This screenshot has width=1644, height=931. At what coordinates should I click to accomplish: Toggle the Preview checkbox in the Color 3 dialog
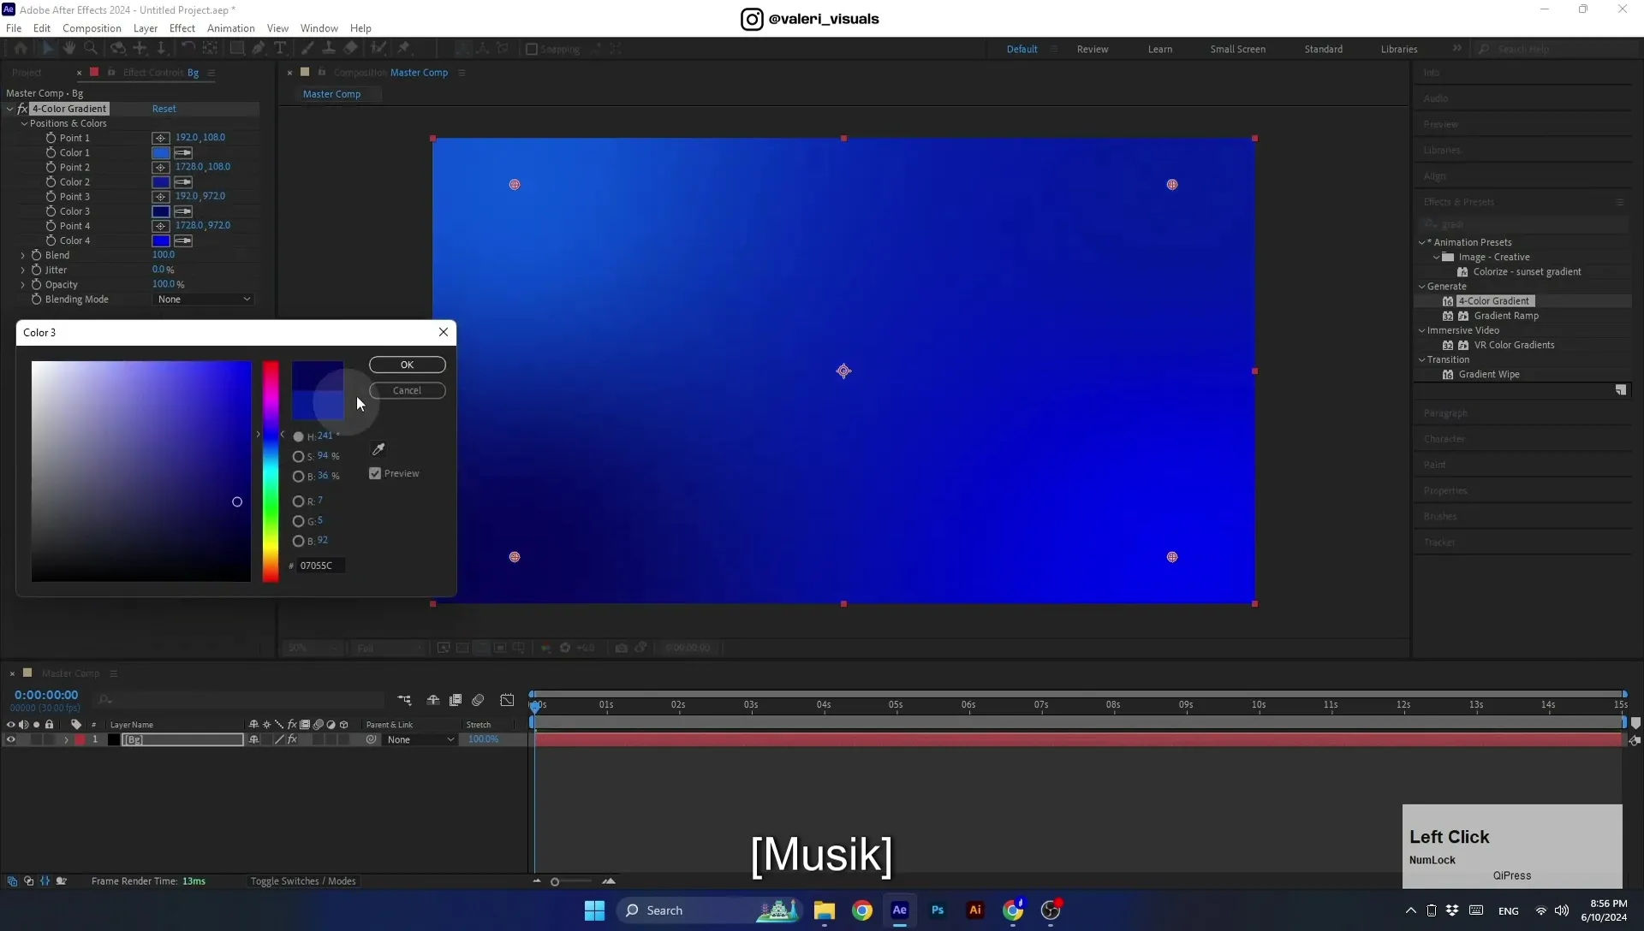[x=375, y=473]
